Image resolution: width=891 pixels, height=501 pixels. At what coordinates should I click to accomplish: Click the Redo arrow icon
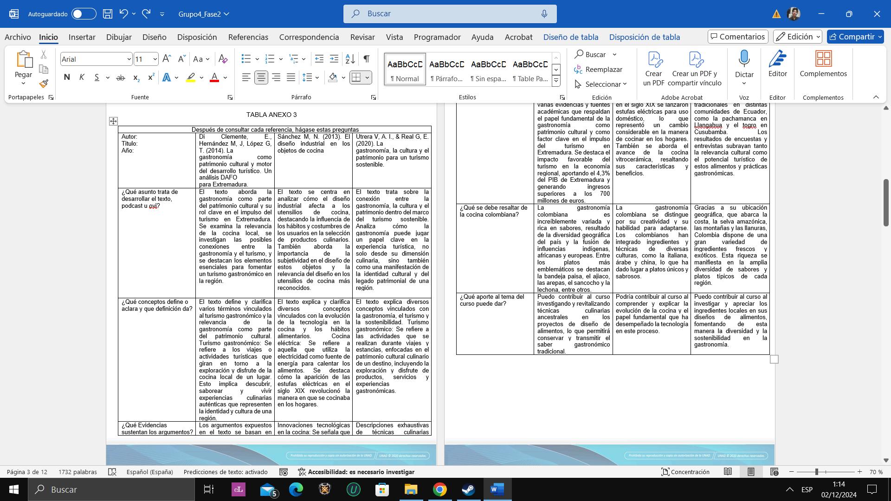(x=146, y=14)
